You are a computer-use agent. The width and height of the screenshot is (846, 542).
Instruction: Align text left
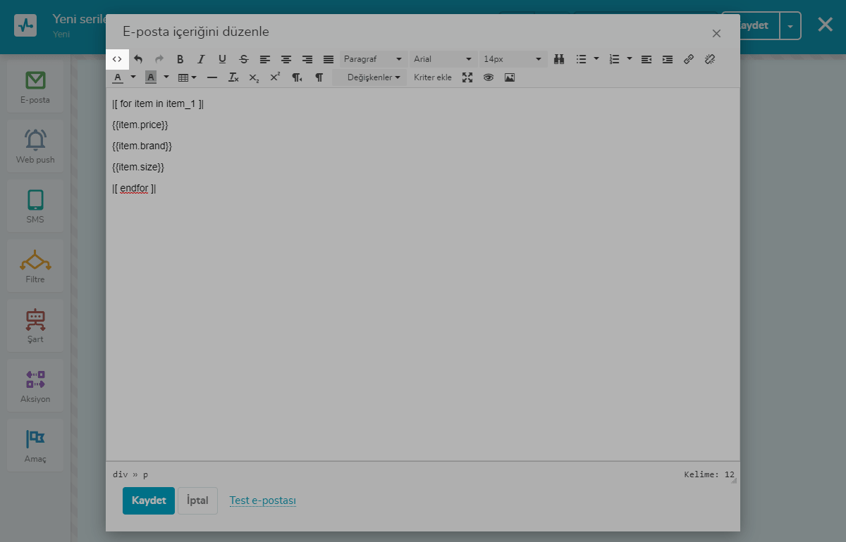(x=265, y=59)
